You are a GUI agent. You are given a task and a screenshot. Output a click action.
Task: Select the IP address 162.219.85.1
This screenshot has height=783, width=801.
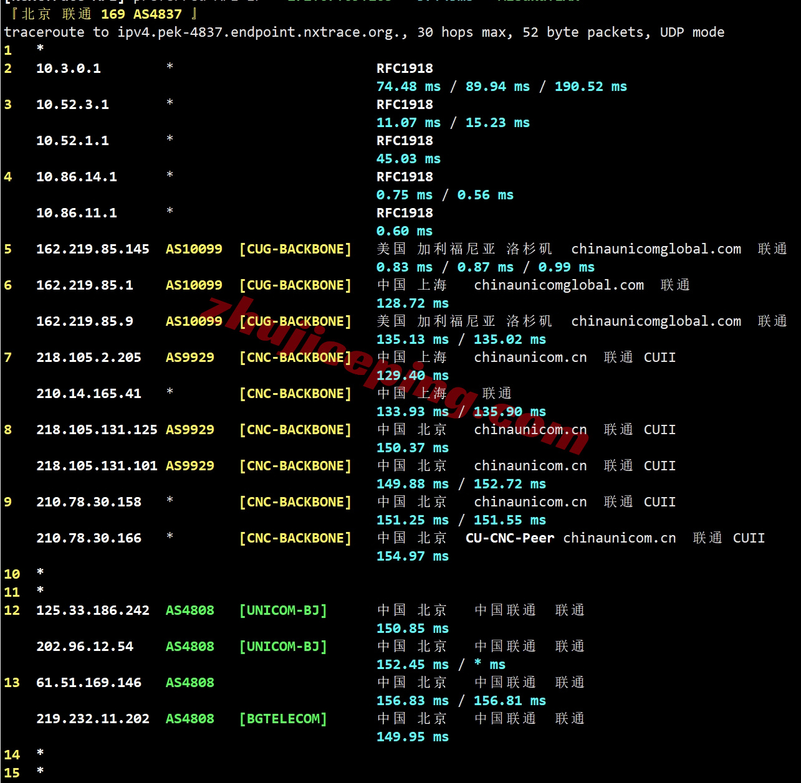(85, 285)
